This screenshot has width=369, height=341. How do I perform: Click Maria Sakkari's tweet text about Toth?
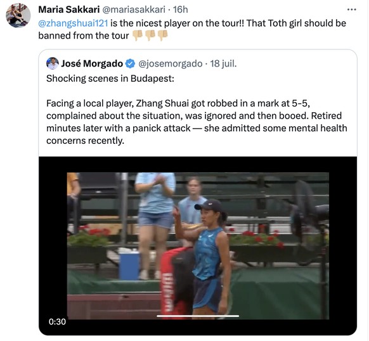[192, 29]
